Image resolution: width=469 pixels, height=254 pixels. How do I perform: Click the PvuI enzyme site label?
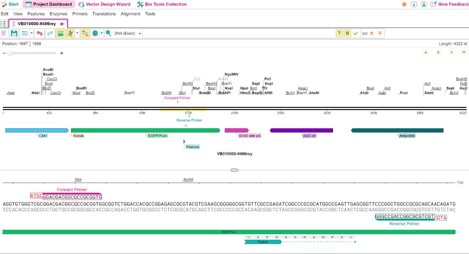point(404,93)
